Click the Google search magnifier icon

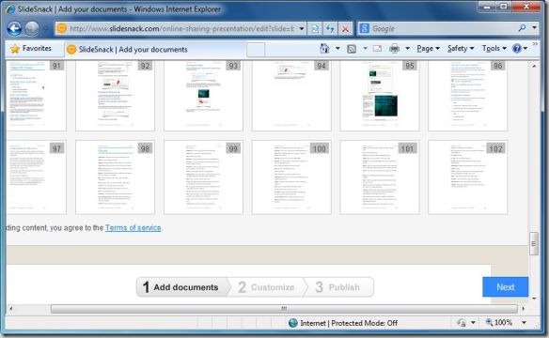[x=522, y=28]
